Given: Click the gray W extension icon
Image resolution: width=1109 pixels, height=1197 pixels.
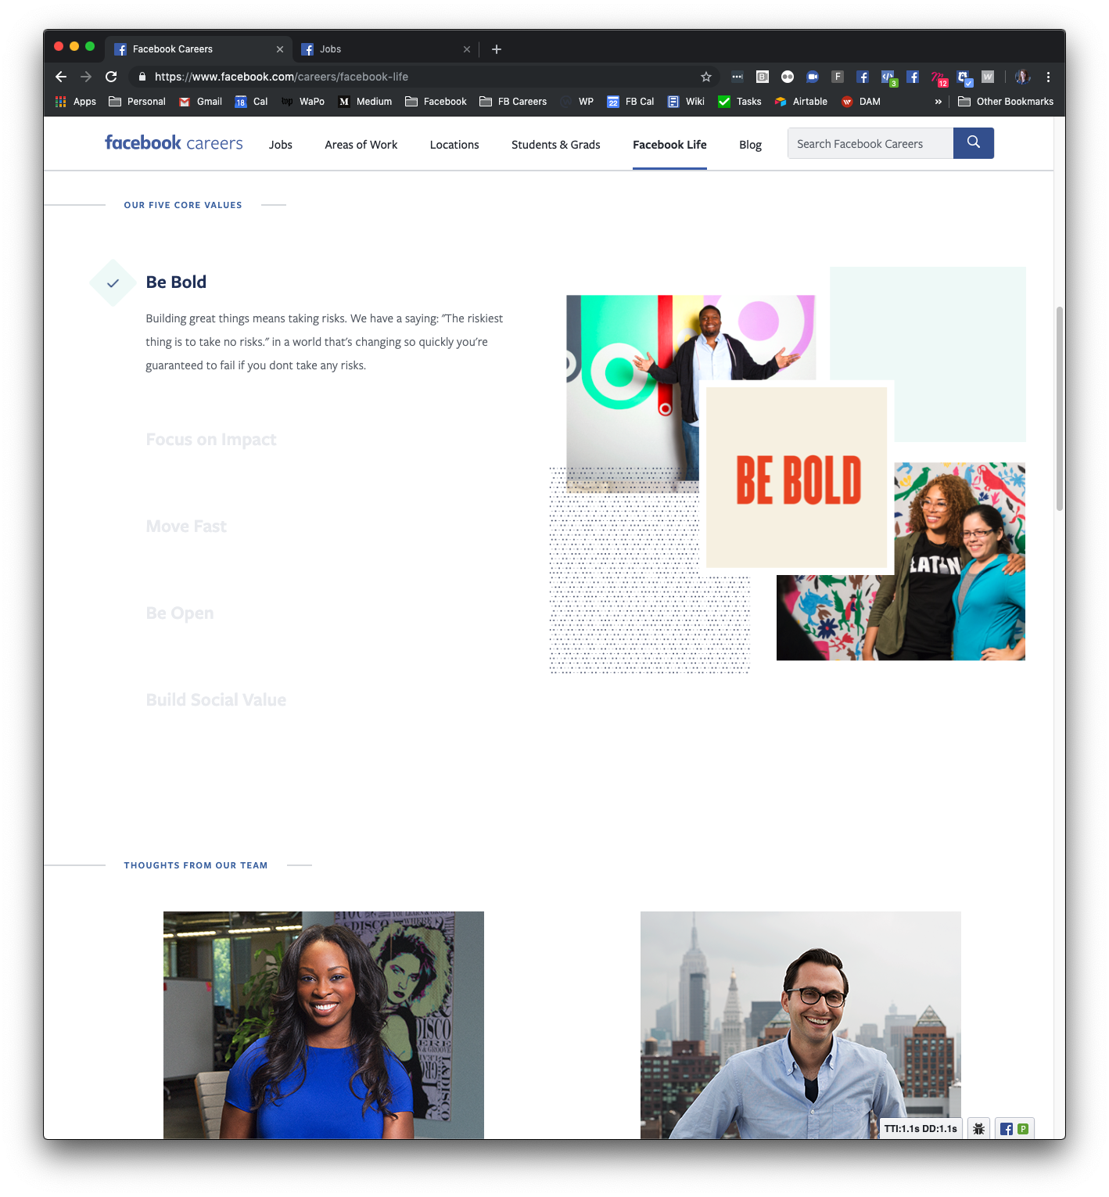Looking at the screenshot, I should (988, 77).
